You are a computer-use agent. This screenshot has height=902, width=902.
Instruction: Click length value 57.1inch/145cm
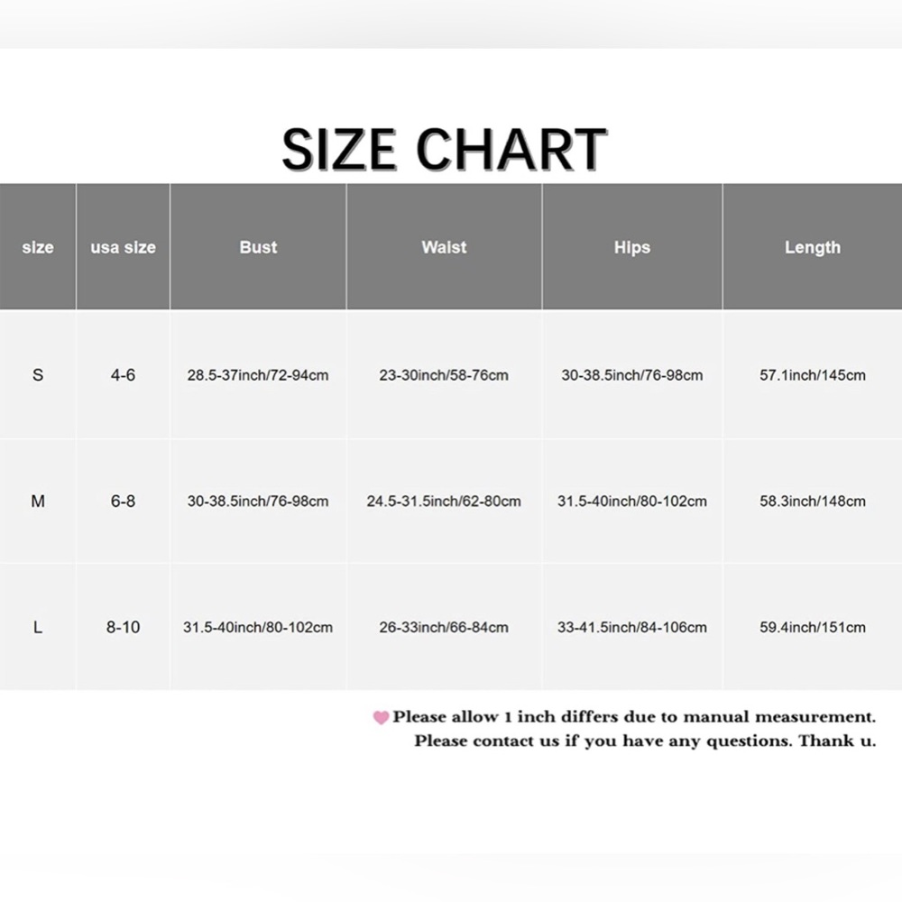(x=813, y=375)
